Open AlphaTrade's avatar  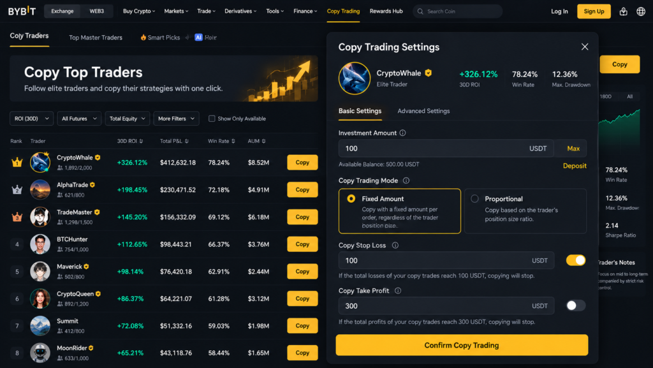pos(40,189)
